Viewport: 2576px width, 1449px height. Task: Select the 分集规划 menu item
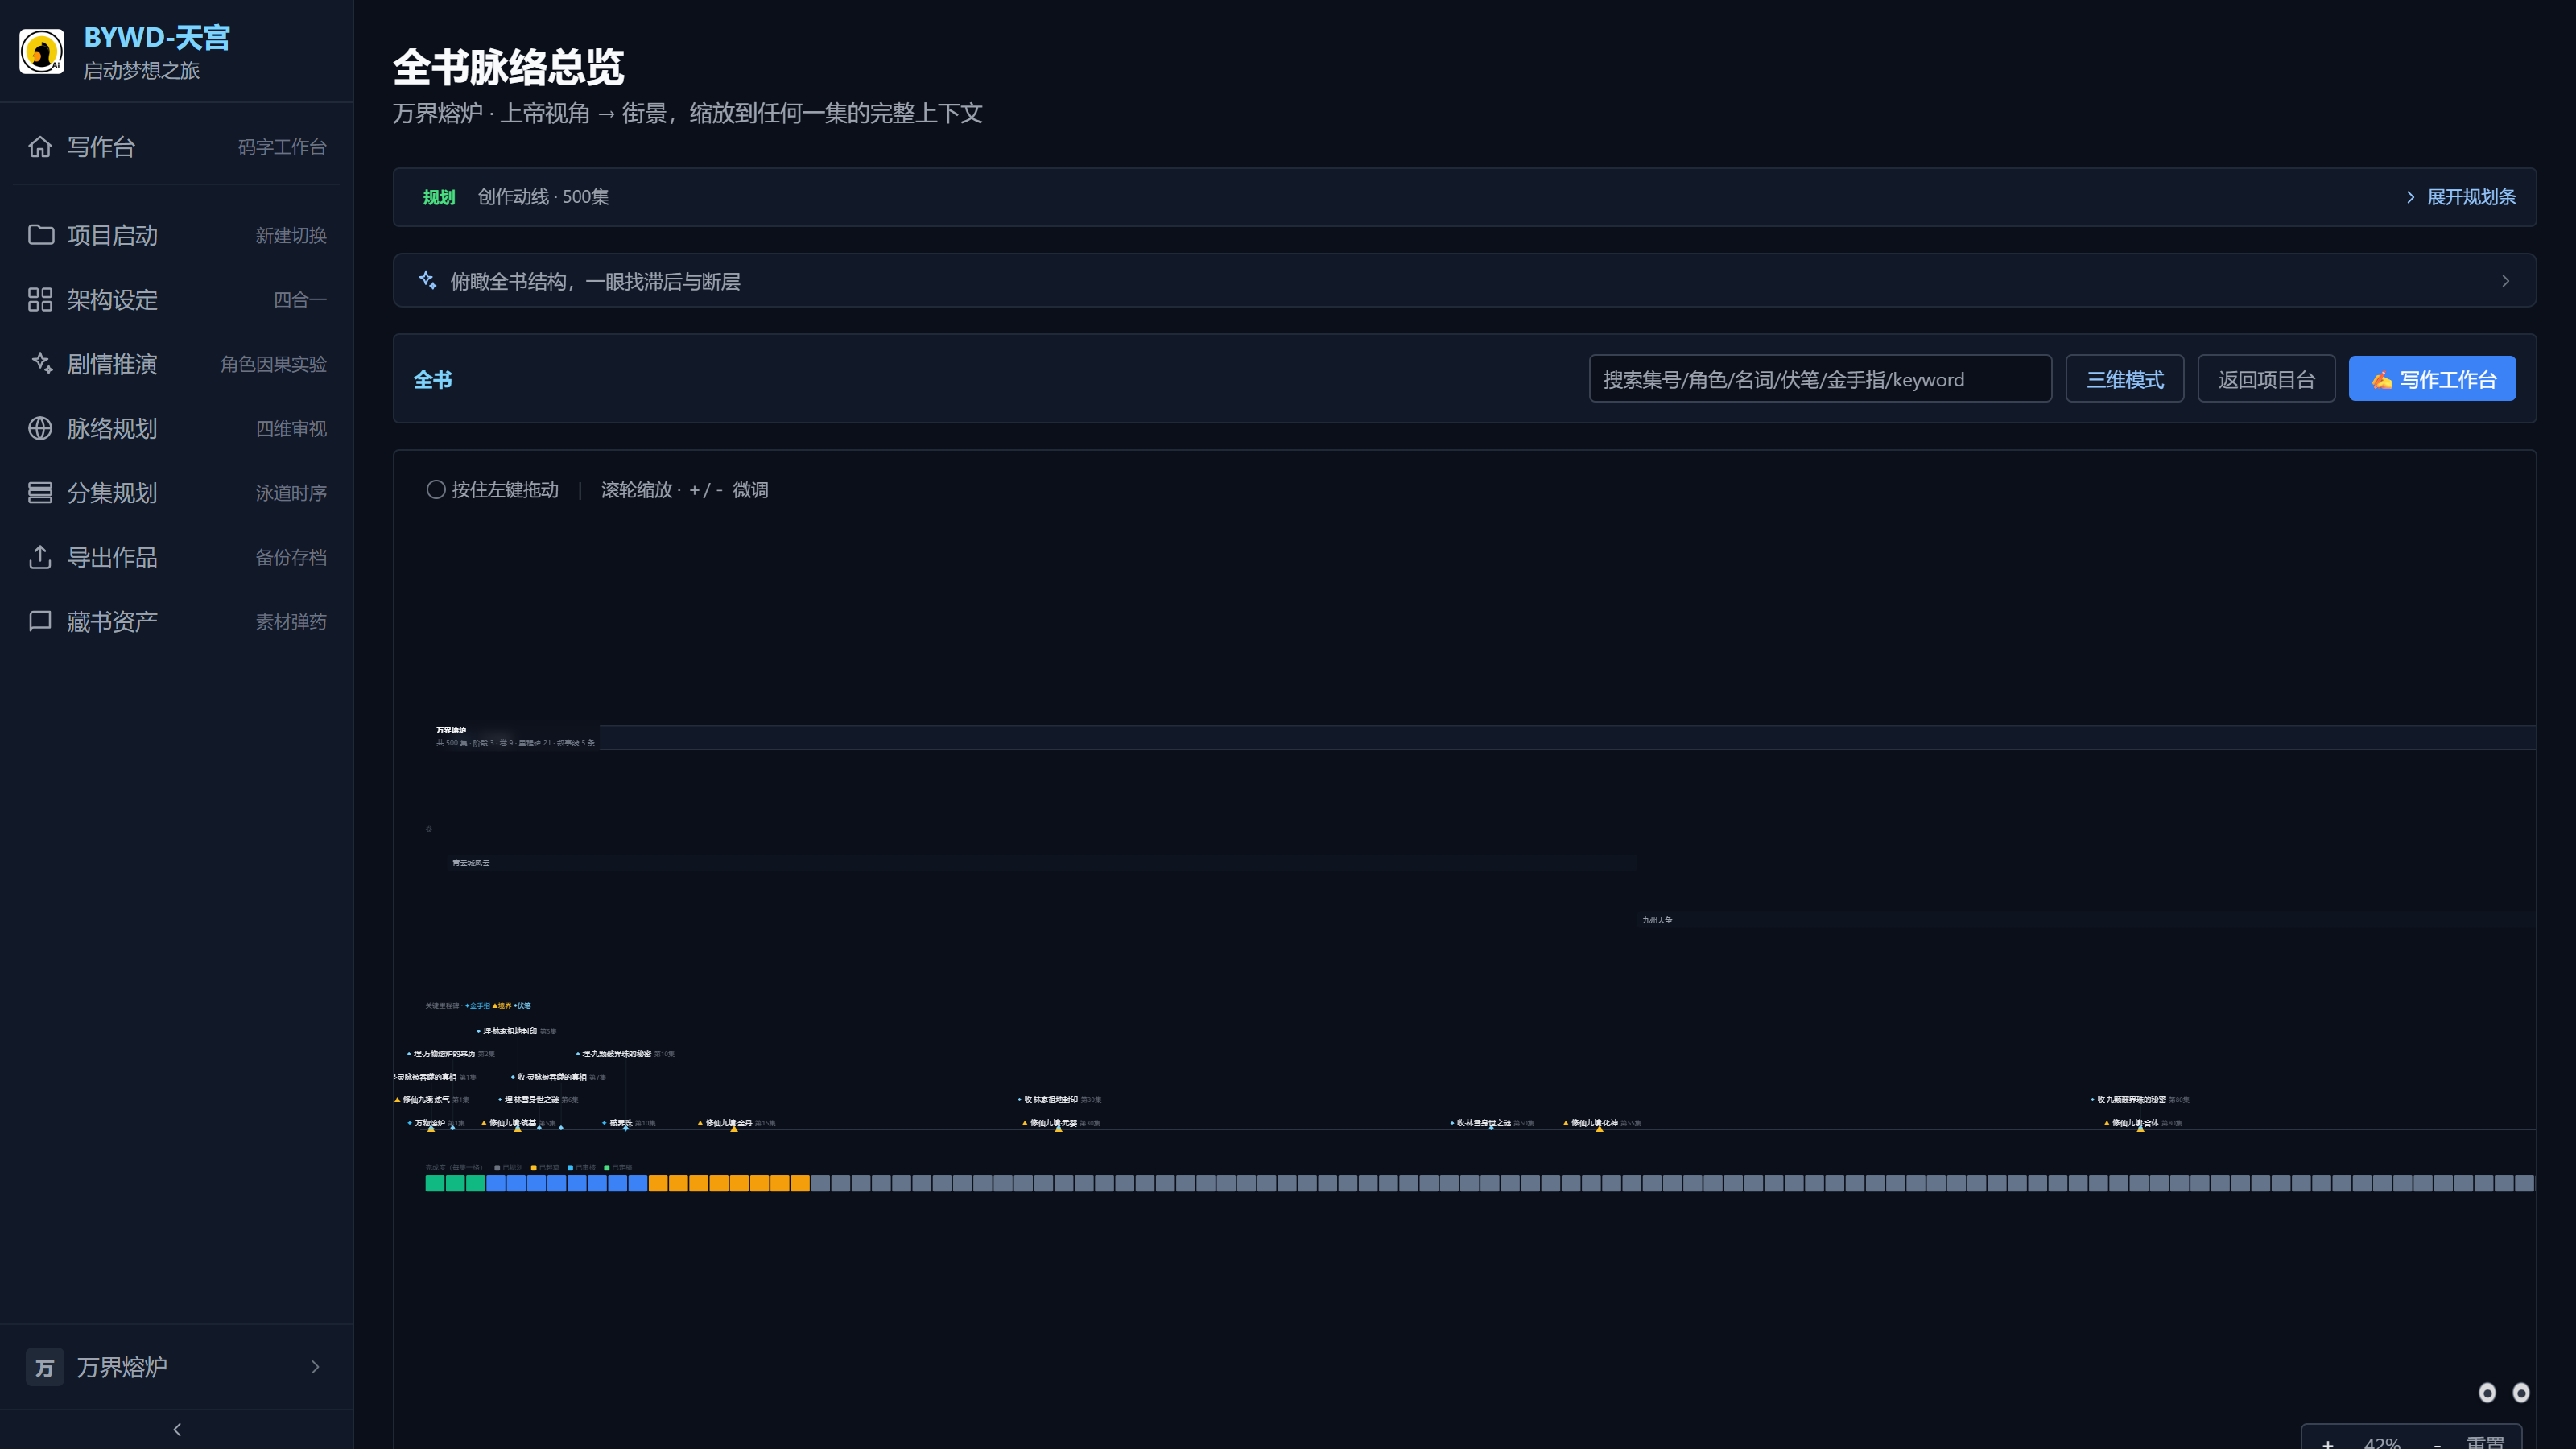point(176,493)
